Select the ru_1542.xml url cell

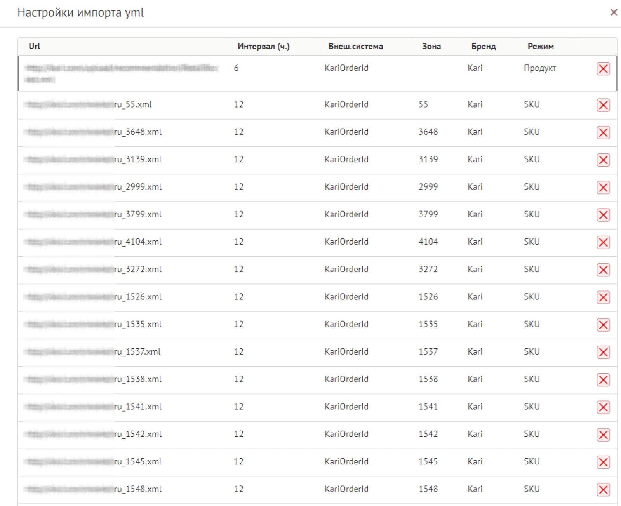[94, 434]
